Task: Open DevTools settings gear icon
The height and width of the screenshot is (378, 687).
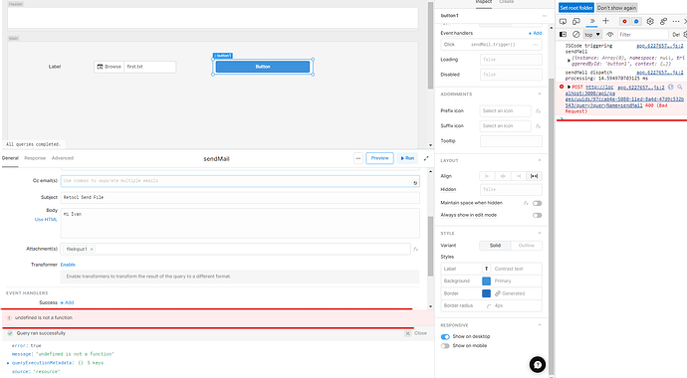Action: pyautogui.click(x=650, y=21)
